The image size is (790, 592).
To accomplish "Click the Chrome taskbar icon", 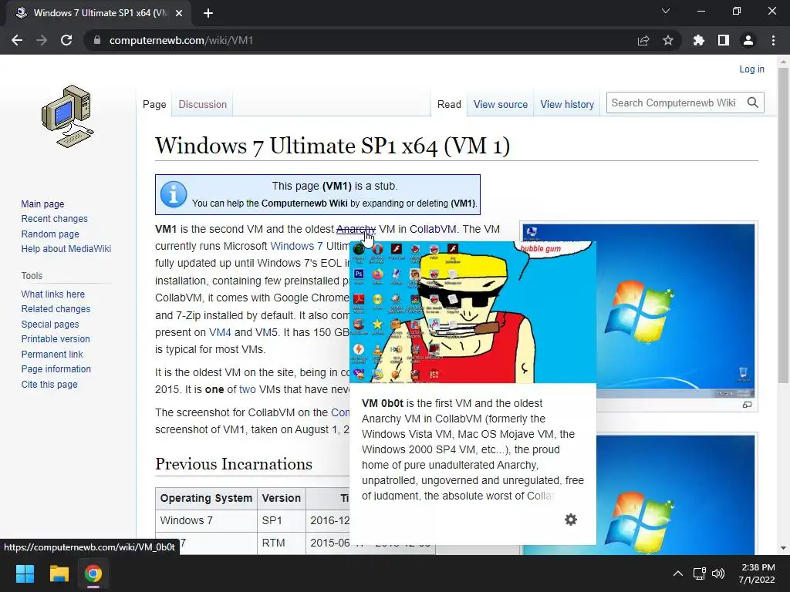I will [93, 573].
